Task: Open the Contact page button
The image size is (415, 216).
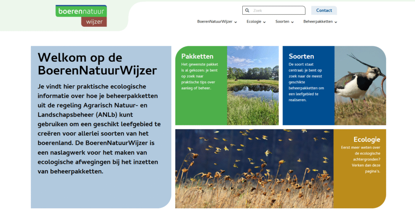Action: pos(324,11)
